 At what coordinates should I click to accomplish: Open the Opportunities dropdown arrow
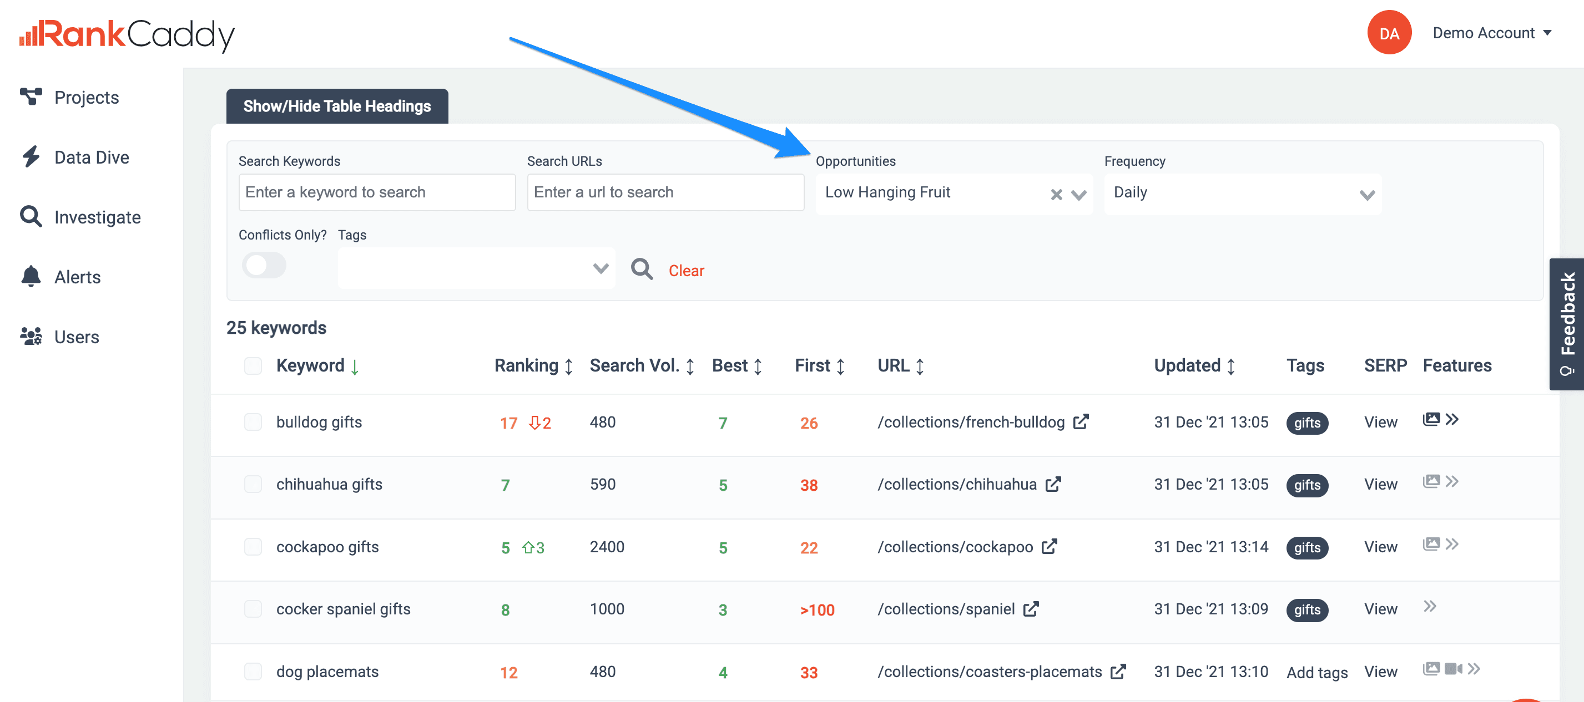coord(1078,195)
